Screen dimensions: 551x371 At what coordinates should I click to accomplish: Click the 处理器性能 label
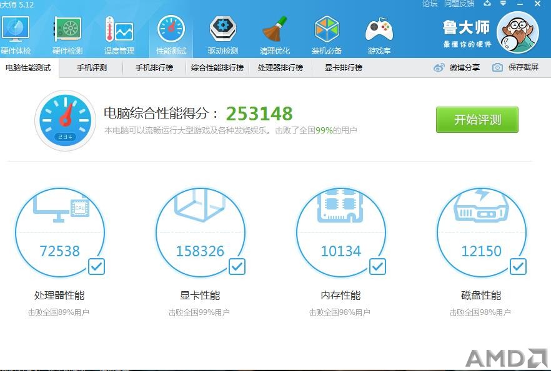59,296
